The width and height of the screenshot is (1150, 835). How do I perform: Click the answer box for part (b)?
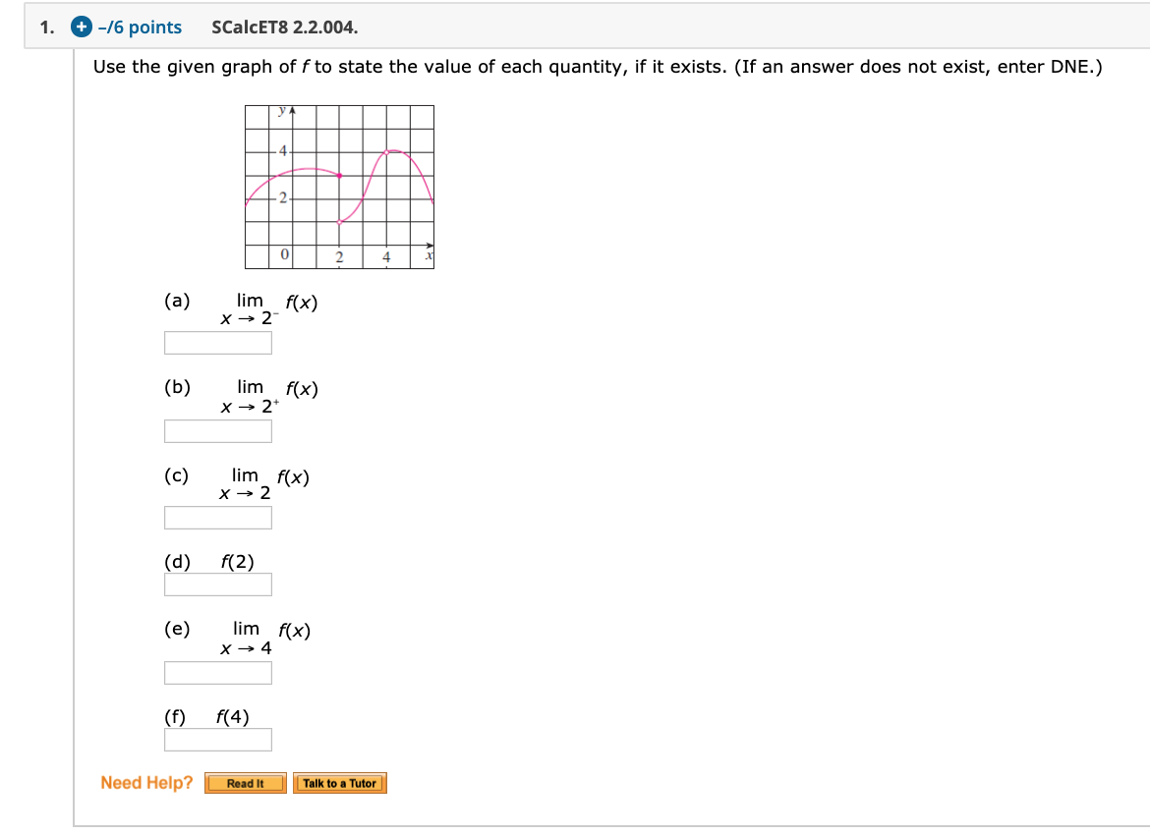(x=218, y=430)
